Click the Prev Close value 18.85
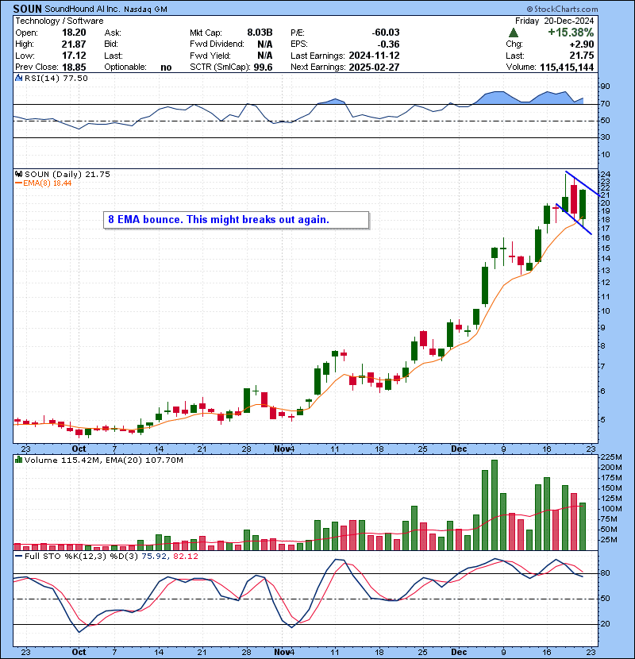The image size is (635, 659). pyautogui.click(x=74, y=67)
